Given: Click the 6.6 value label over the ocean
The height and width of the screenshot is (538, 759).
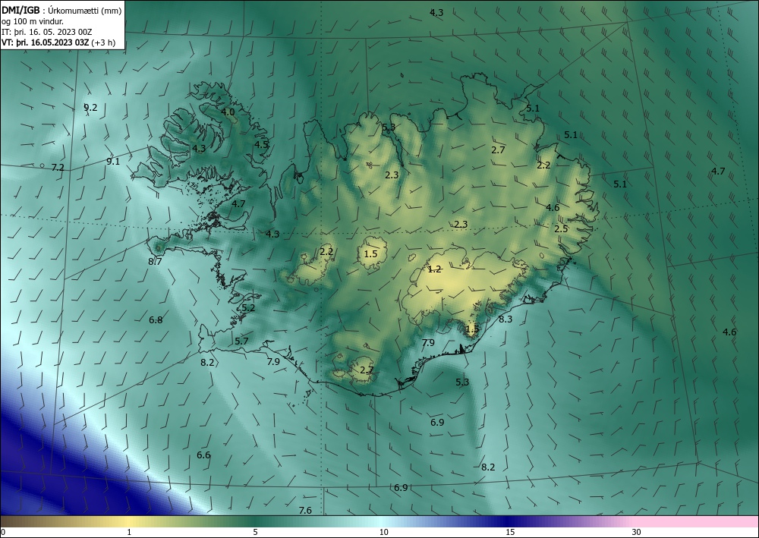Looking at the screenshot, I should [203, 455].
